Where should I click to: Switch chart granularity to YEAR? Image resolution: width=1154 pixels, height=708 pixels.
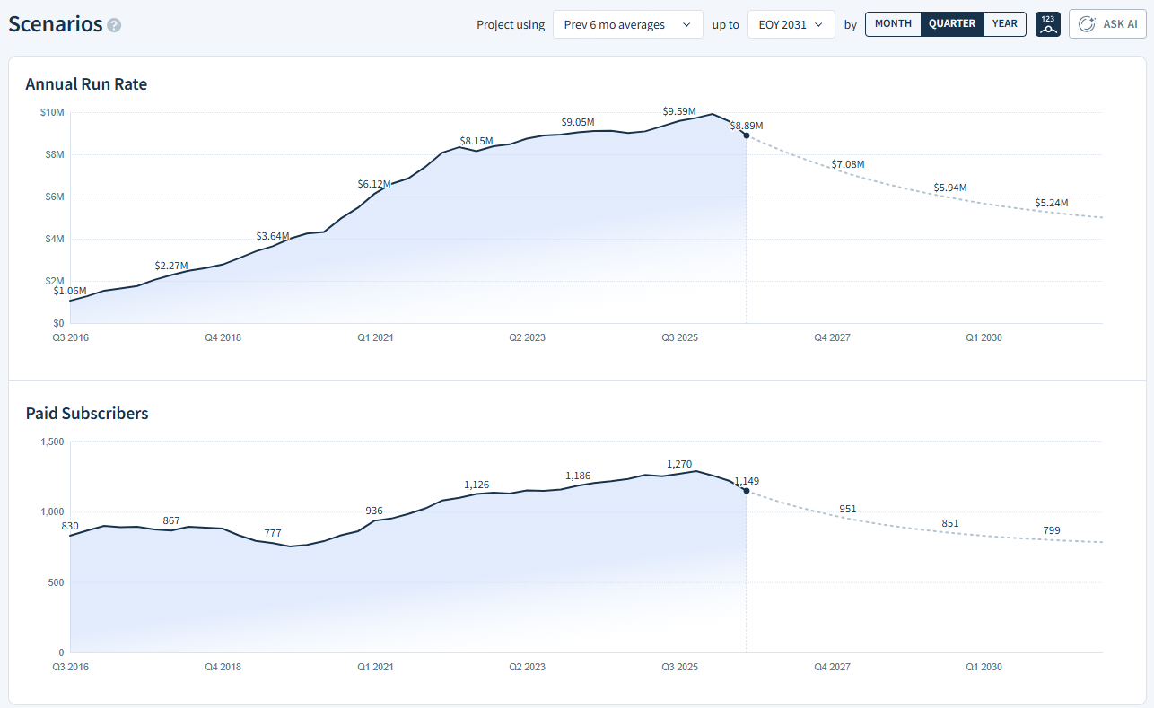(1005, 24)
